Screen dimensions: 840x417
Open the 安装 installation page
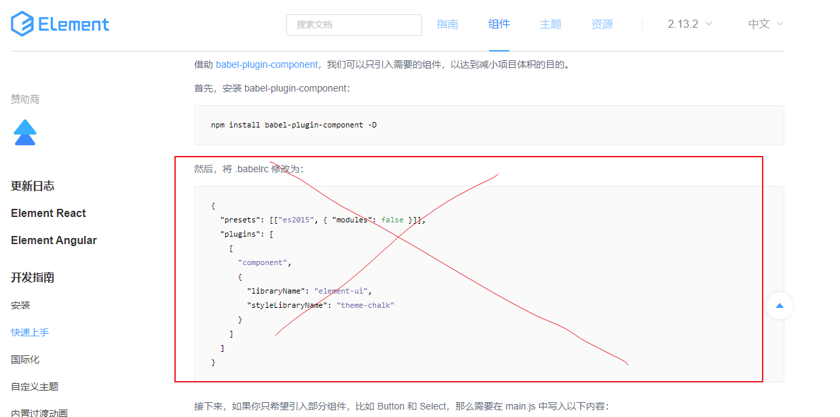(20, 305)
